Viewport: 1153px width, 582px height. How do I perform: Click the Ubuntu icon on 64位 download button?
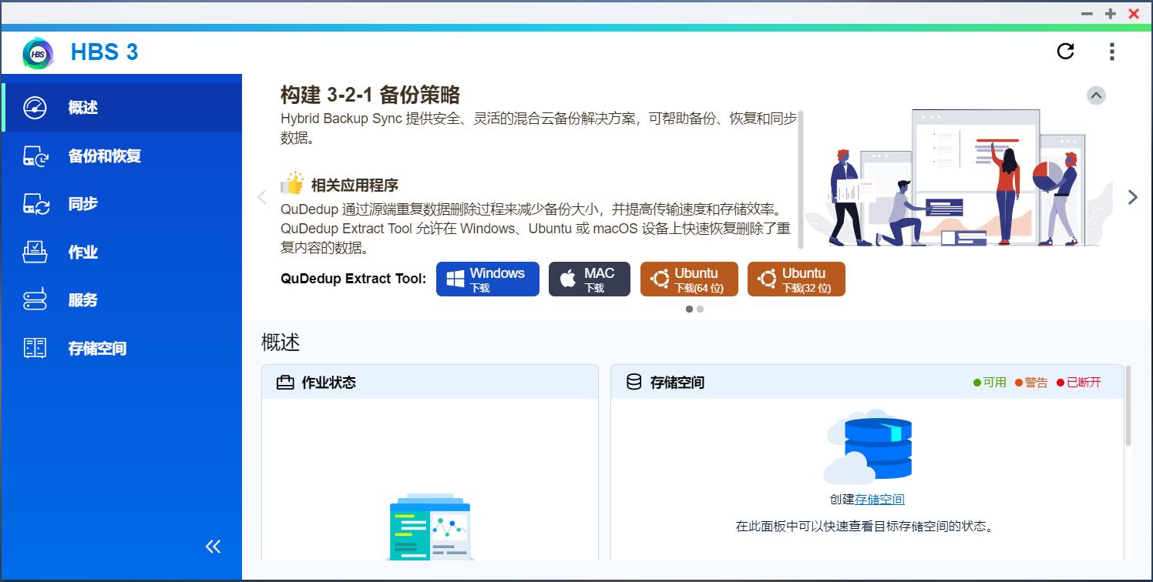tap(661, 279)
